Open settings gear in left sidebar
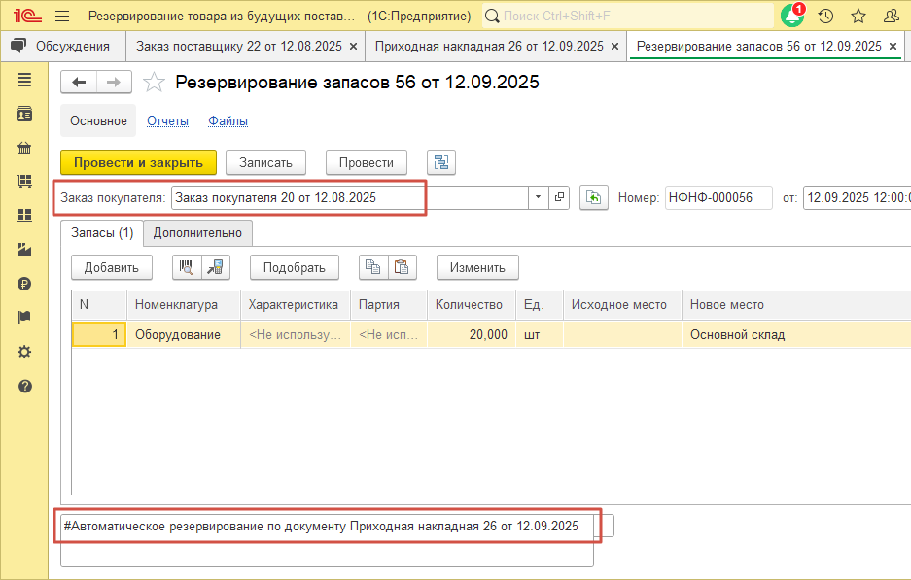The height and width of the screenshot is (580, 911). point(25,352)
